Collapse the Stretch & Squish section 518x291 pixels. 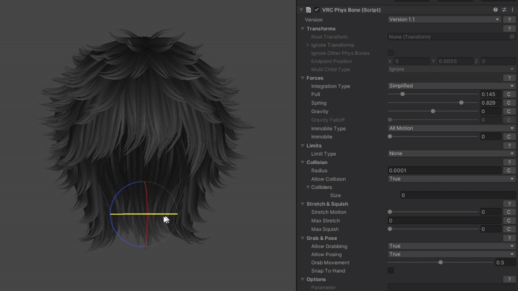click(302, 204)
